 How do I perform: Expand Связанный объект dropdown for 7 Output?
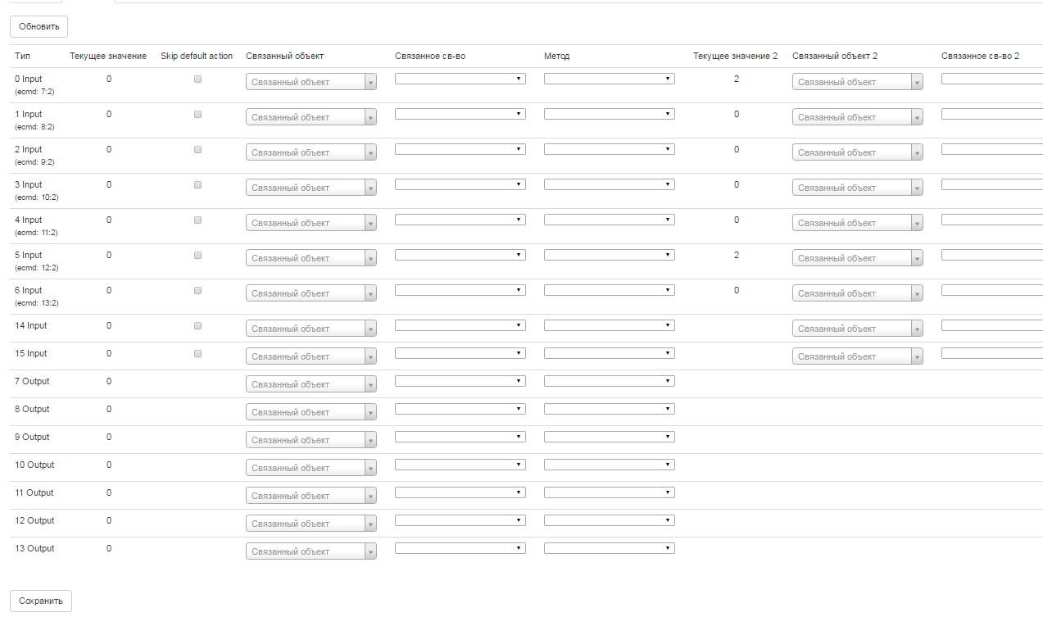point(311,384)
